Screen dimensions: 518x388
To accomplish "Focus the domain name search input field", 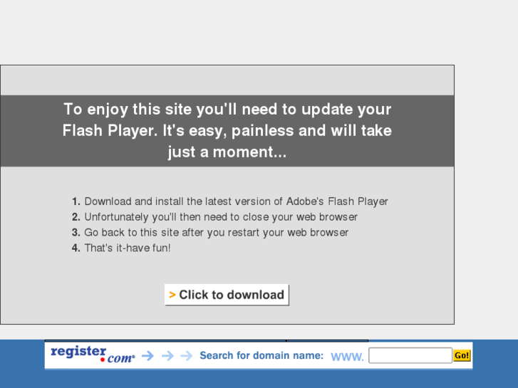I will click(410, 355).
